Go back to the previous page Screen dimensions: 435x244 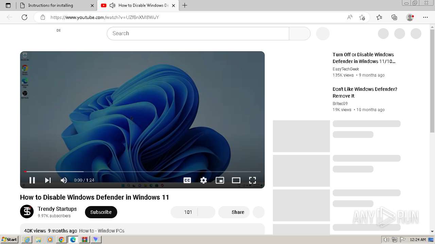click(10, 17)
